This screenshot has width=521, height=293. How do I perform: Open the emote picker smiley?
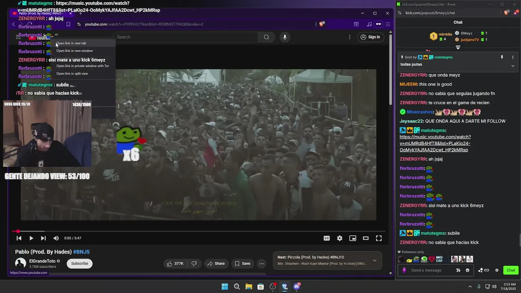(467, 270)
